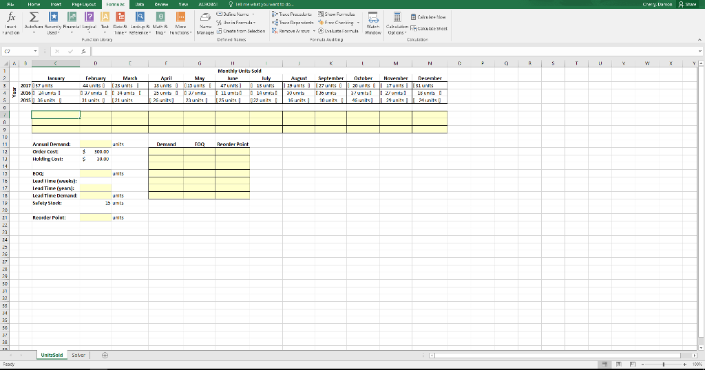Switch to the Data tab
The height and width of the screenshot is (370, 705).
[140, 4]
